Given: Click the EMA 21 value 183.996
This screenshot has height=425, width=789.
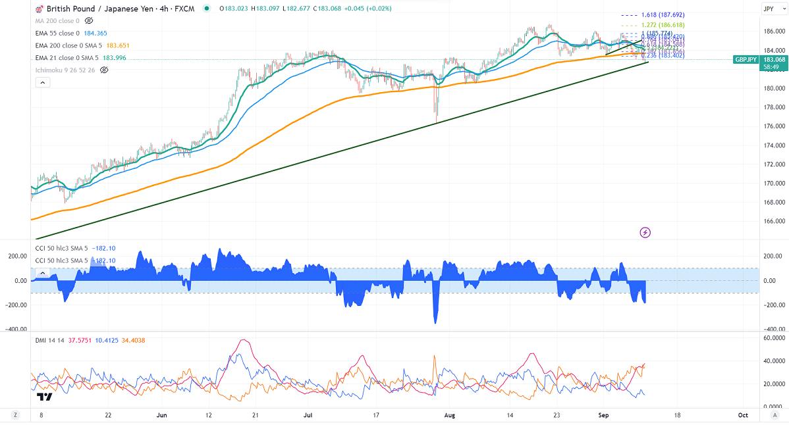Looking at the screenshot, I should click(x=115, y=58).
